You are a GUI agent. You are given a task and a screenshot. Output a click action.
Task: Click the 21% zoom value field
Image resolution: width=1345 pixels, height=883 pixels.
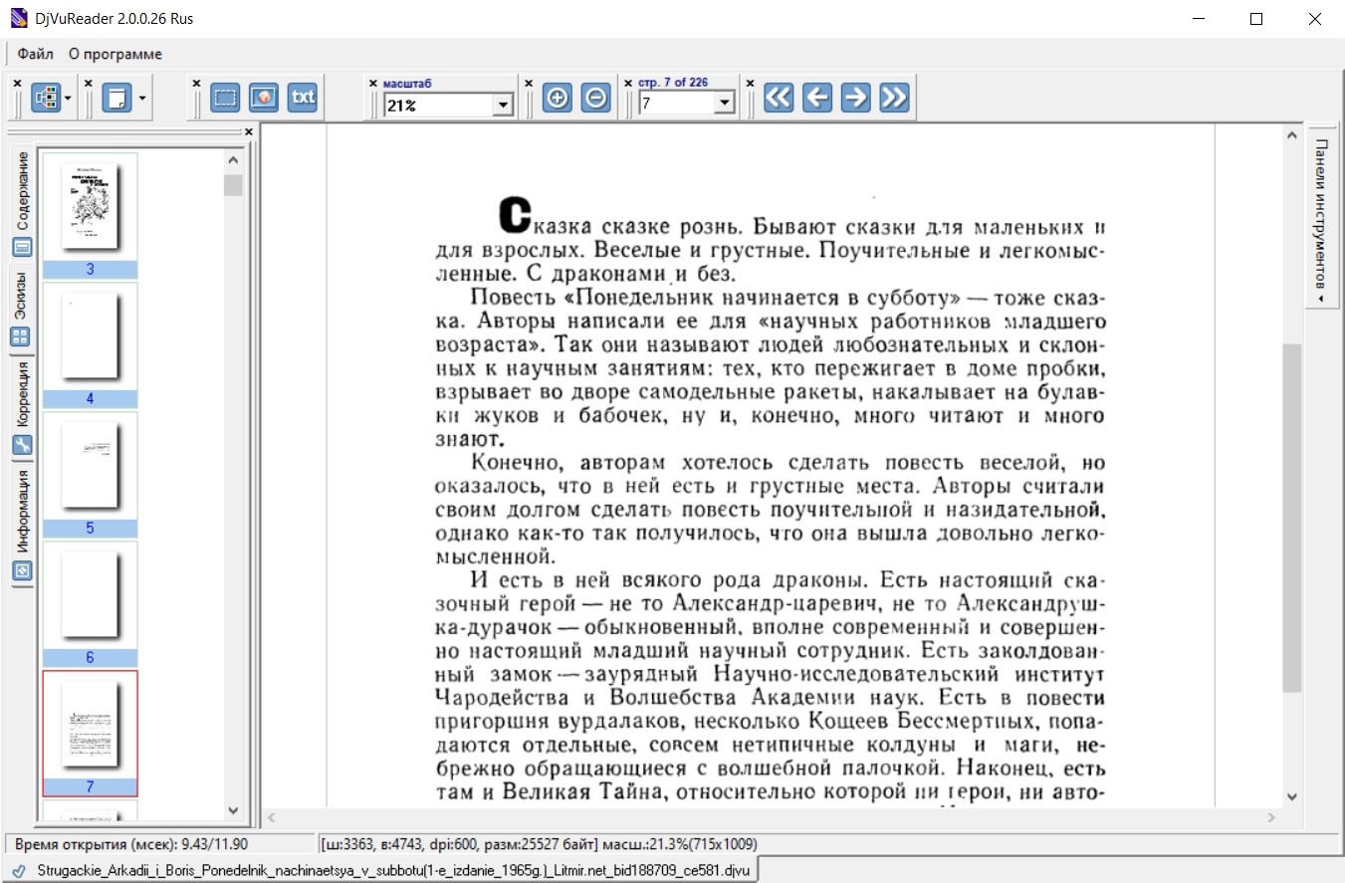[x=439, y=105]
